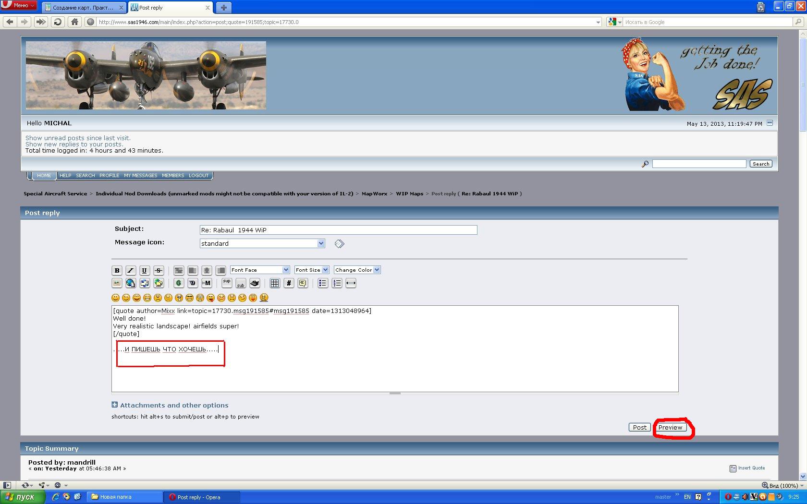The width and height of the screenshot is (807, 504).
Task: Apply teletype typewriter formatting
Action: pyautogui.click(x=255, y=283)
